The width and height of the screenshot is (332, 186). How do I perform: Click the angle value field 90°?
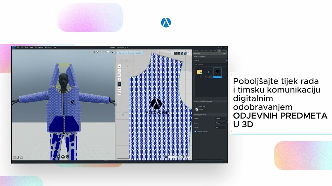[220, 127]
